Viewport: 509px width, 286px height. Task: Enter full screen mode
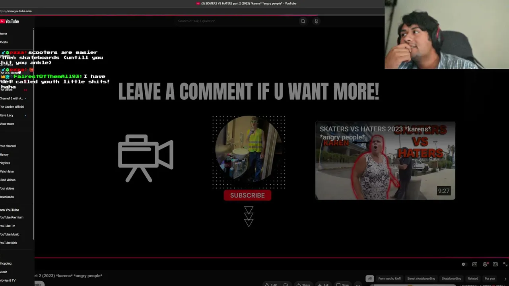[505, 264]
